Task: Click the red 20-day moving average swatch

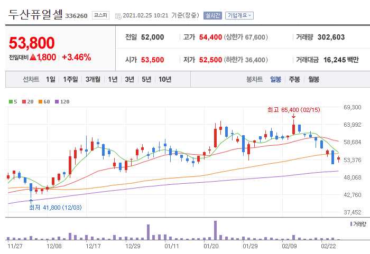Action: click(24, 102)
